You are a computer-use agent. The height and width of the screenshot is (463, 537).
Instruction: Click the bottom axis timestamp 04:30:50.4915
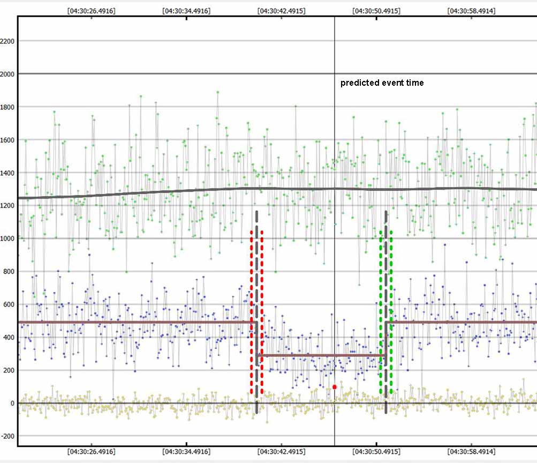pos(376,452)
